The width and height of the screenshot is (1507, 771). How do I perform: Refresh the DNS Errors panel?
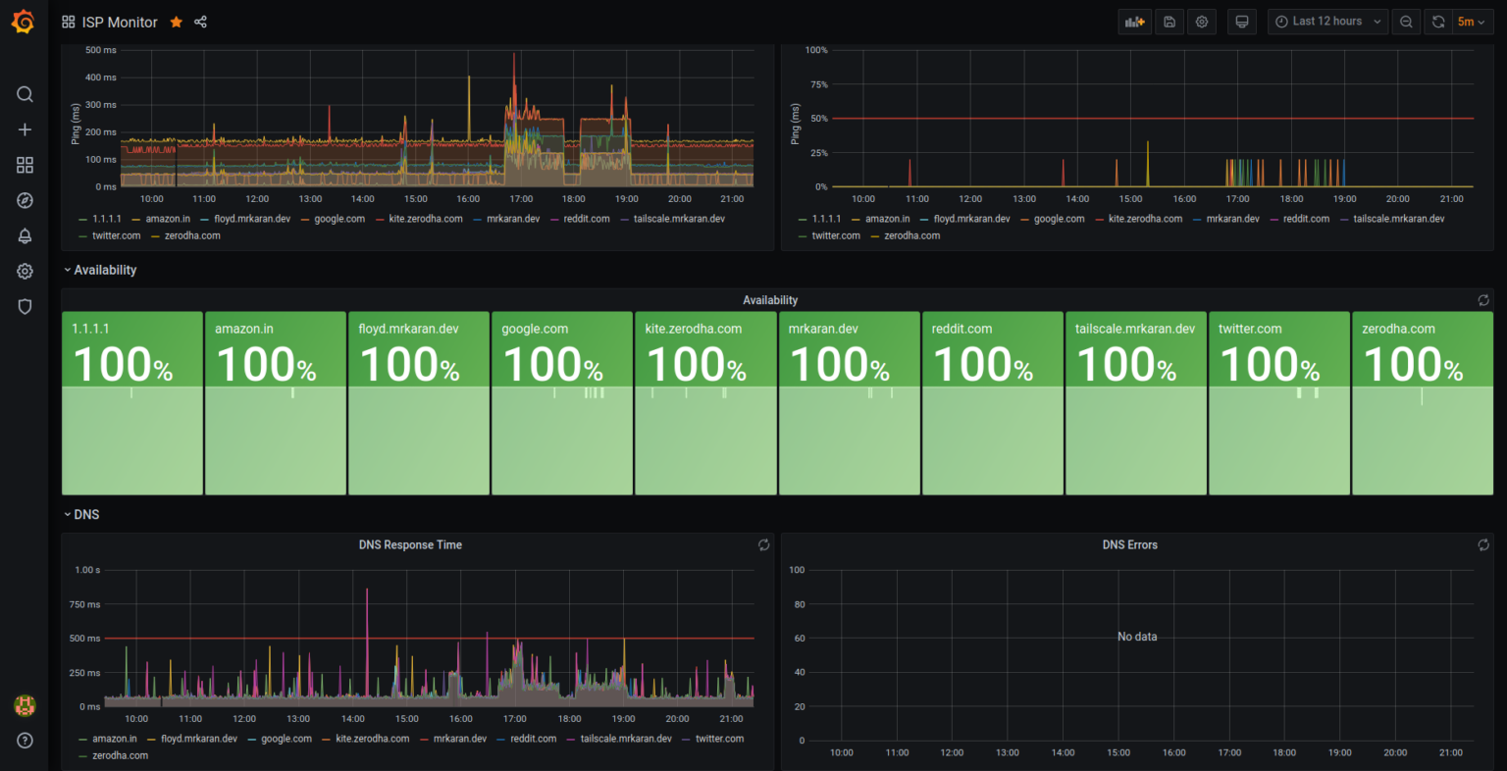coord(1483,544)
